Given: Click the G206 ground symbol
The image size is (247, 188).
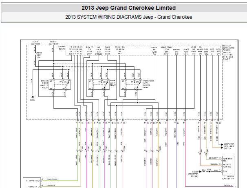Looking at the screenshot, I should [33, 97].
